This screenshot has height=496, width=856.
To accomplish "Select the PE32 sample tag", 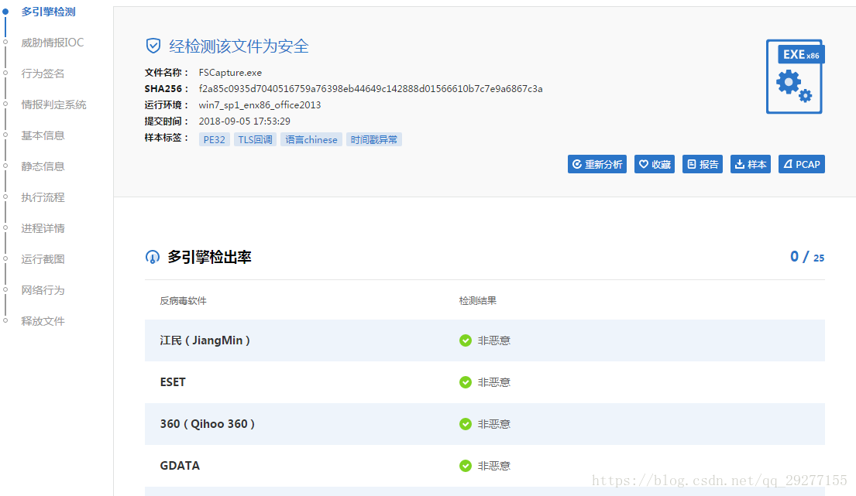I will [x=214, y=139].
